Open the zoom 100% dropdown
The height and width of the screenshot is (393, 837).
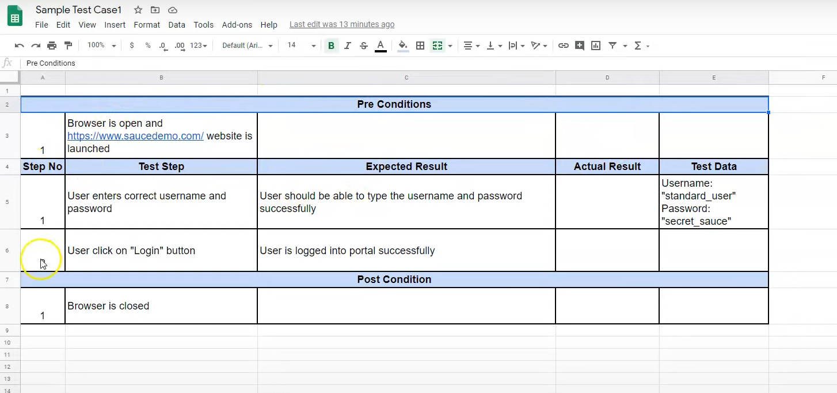[101, 46]
